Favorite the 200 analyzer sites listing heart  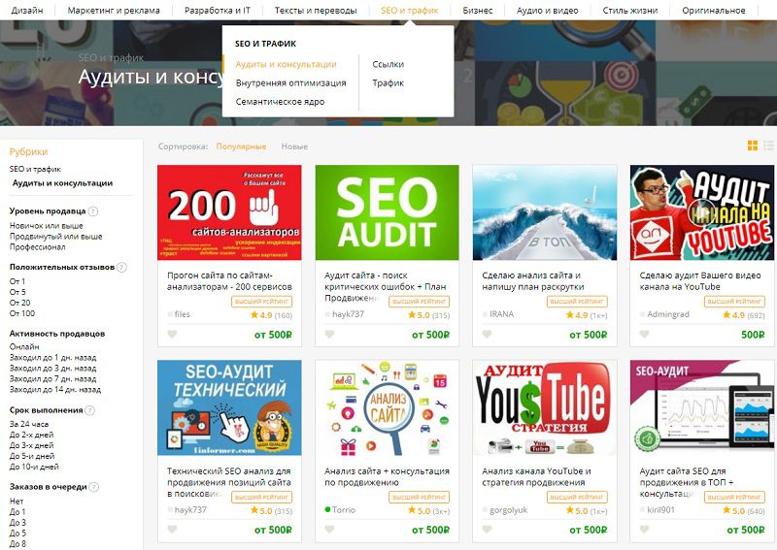tap(172, 334)
